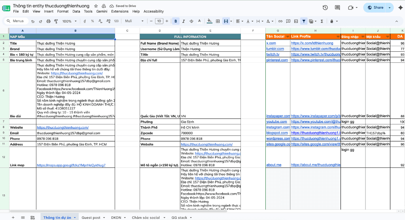This screenshot has height=220, width=405.
Task: Activate the paint format tool
Action: tap(56, 21)
